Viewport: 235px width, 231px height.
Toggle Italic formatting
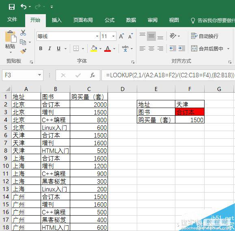(x=50, y=49)
